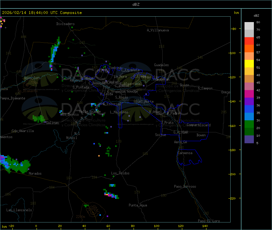Screen dimensions: 272x230
Task: Click the '-220' tick on the vertical km axis
Action: coord(232,199)
